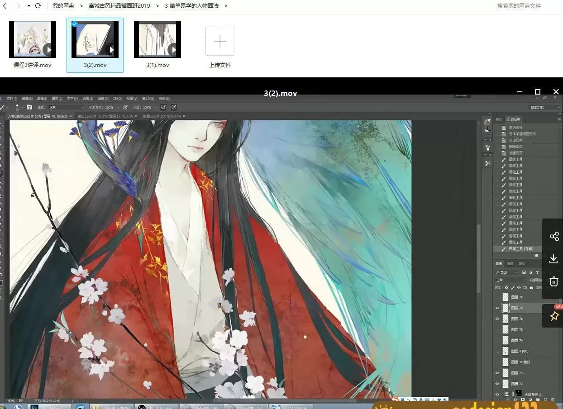This screenshot has height=409, width=563.
Task: Toggle visibility of layer 图层 72
Action: coord(497,384)
